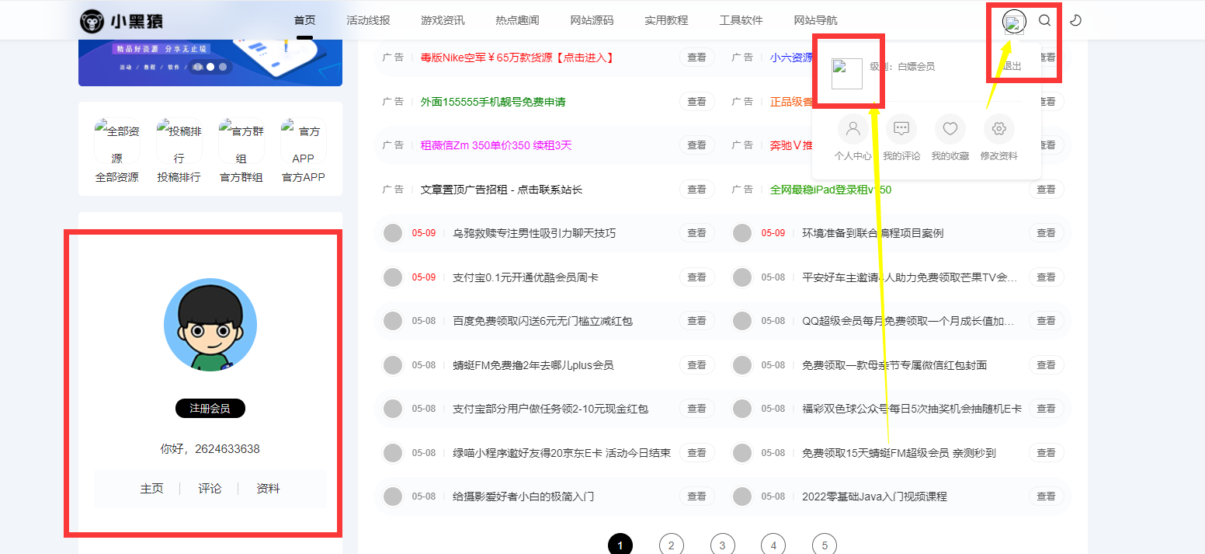Open article 乌鸦救赎专注男性吸引力聊天技巧
The width and height of the screenshot is (1205, 554).
tap(534, 233)
